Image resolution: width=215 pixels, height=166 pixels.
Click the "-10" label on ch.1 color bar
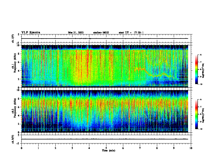(201, 84)
